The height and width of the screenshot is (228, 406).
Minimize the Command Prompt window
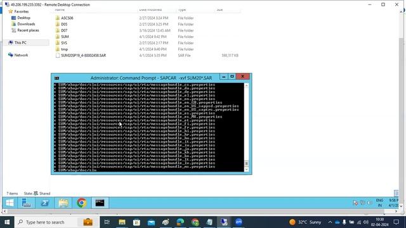point(224,77)
